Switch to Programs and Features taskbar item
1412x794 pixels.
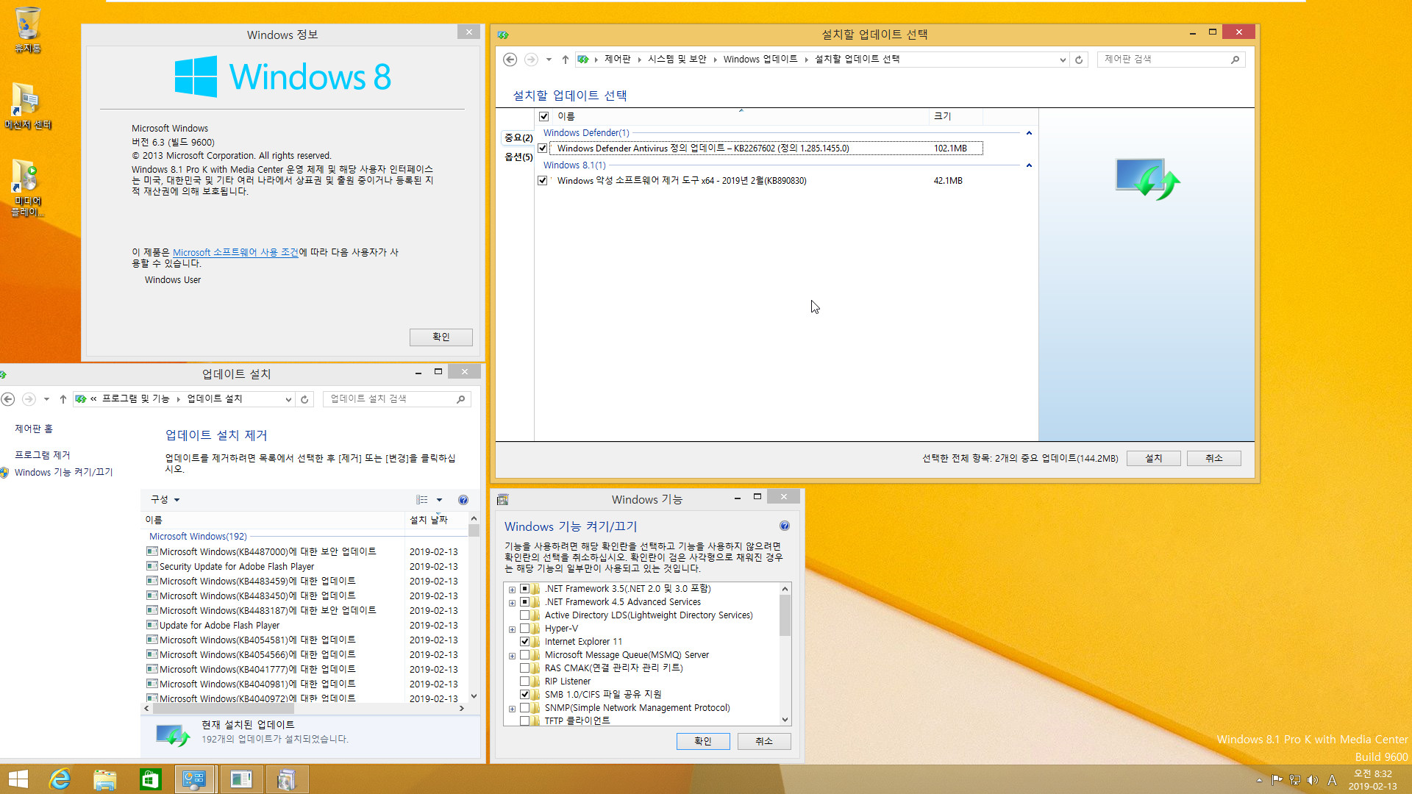click(x=287, y=779)
